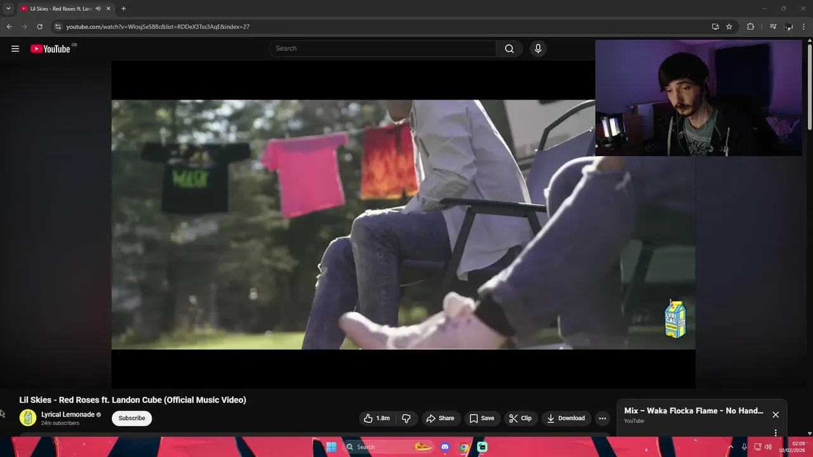This screenshot has height=457, width=813.
Task: Mute the tab via speaker icon
Action: click(x=98, y=9)
